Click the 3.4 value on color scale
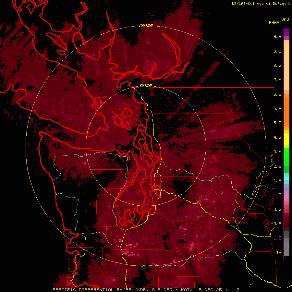Image resolution: width=292 pixels, height=292 pixels. (x=277, y=152)
